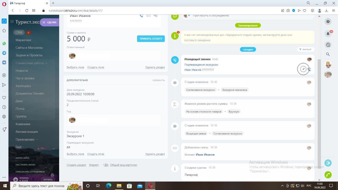Click Общий вид карточки link
Viewport: 338px width, 190px height.
point(124,165)
